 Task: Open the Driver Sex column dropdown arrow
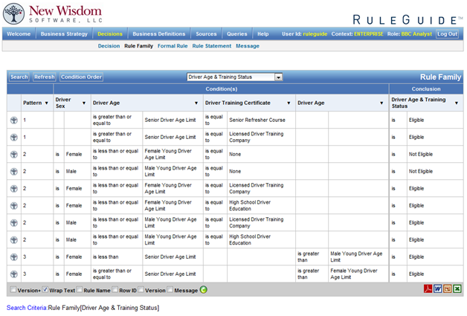84,103
